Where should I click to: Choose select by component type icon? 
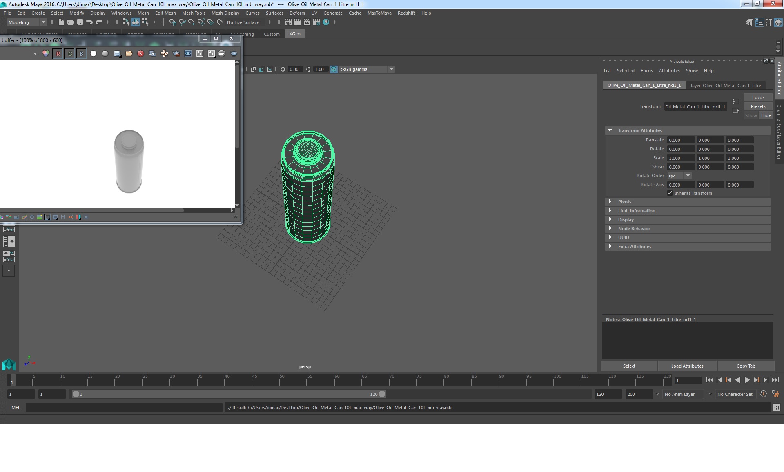(145, 22)
